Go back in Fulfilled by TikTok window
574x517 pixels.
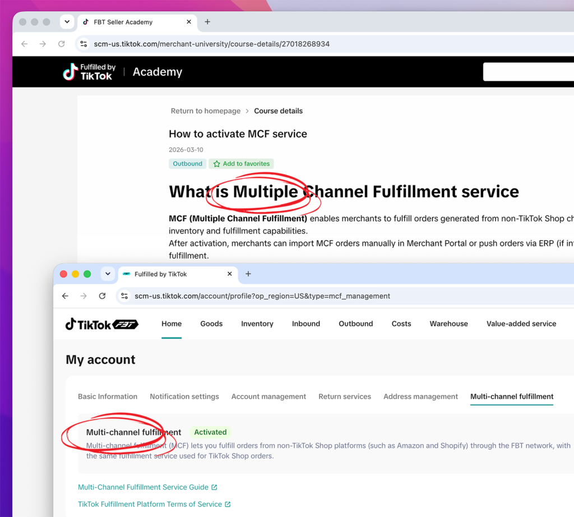click(65, 296)
